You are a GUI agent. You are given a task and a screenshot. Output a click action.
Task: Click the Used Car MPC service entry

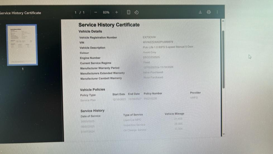coord(132,120)
